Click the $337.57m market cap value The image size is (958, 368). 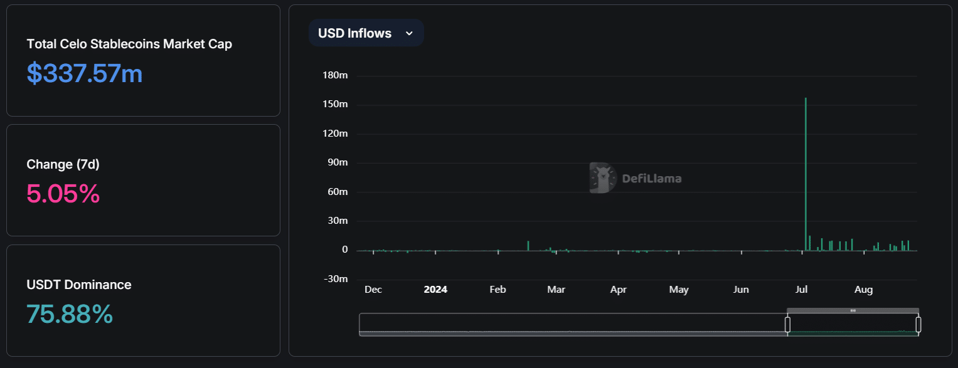pyautogui.click(x=84, y=73)
